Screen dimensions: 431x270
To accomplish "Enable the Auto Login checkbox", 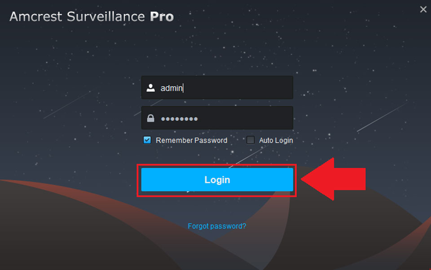I will [251, 140].
